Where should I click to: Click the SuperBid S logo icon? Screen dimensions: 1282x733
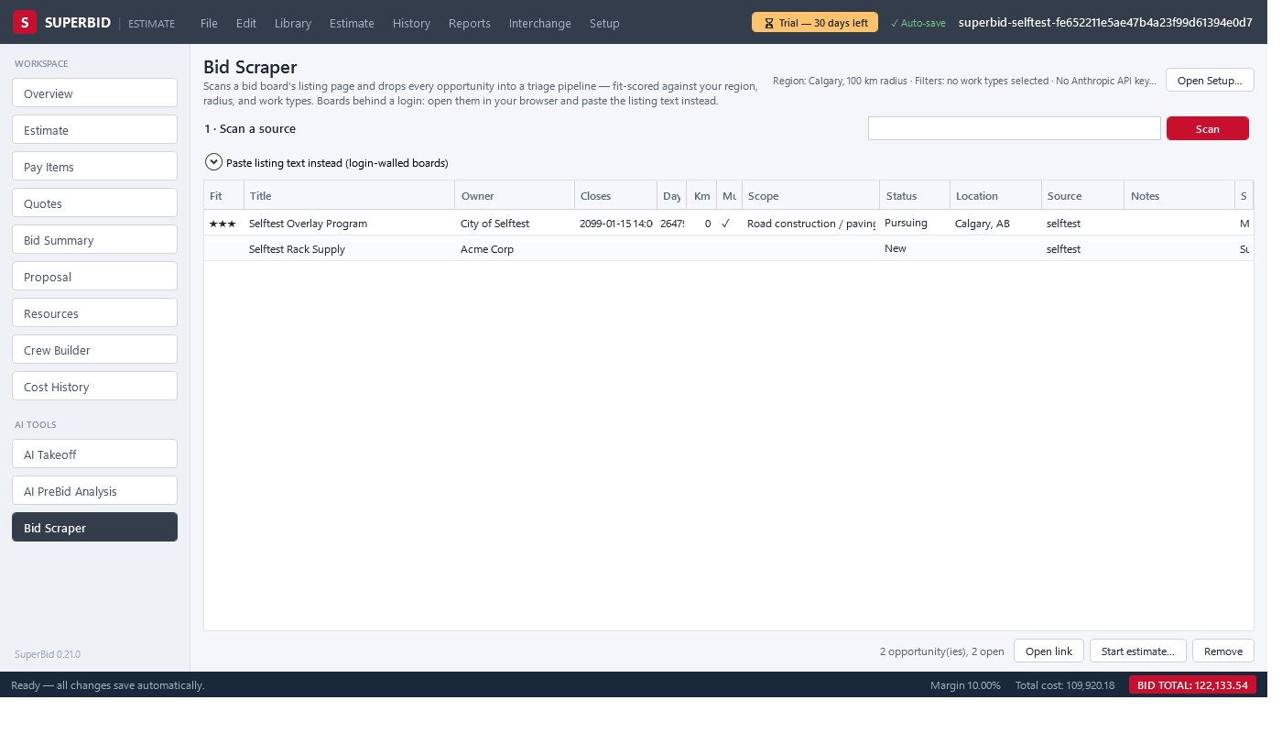coord(25,22)
